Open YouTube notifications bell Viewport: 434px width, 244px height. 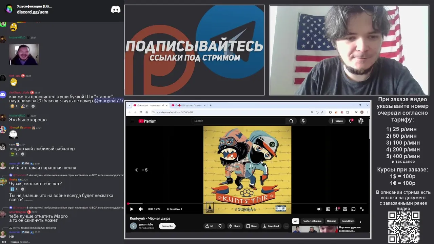click(351, 121)
